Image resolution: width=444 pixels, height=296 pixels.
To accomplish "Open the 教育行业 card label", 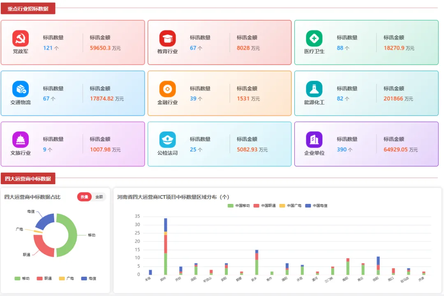I will [167, 51].
